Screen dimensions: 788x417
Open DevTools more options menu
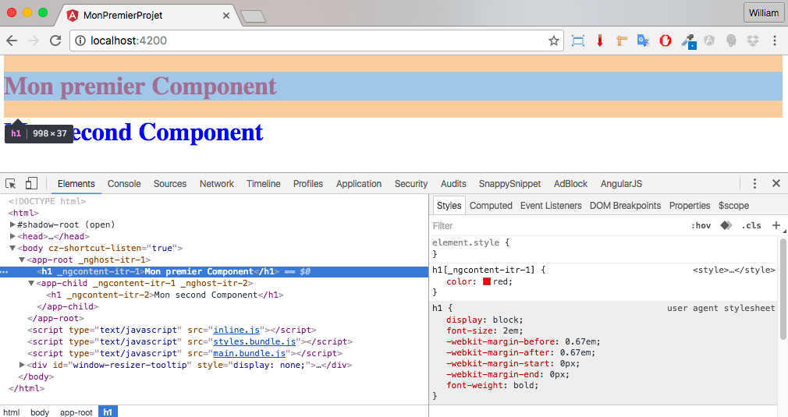(x=754, y=184)
